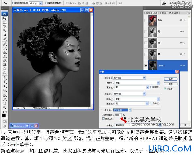The height and width of the screenshot is (155, 194).
Task: Select the Slice tool
Action: (x=5, y=39)
